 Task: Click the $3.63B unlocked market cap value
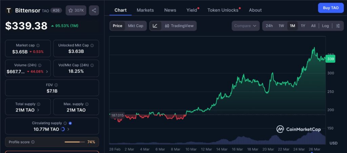click(x=76, y=51)
